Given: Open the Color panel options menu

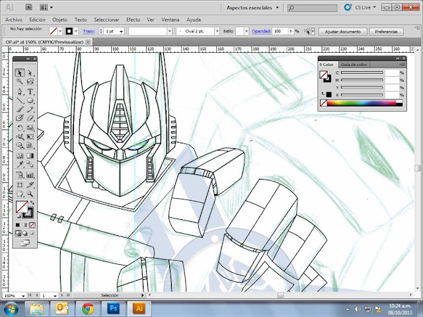Looking at the screenshot, I should pos(401,65).
